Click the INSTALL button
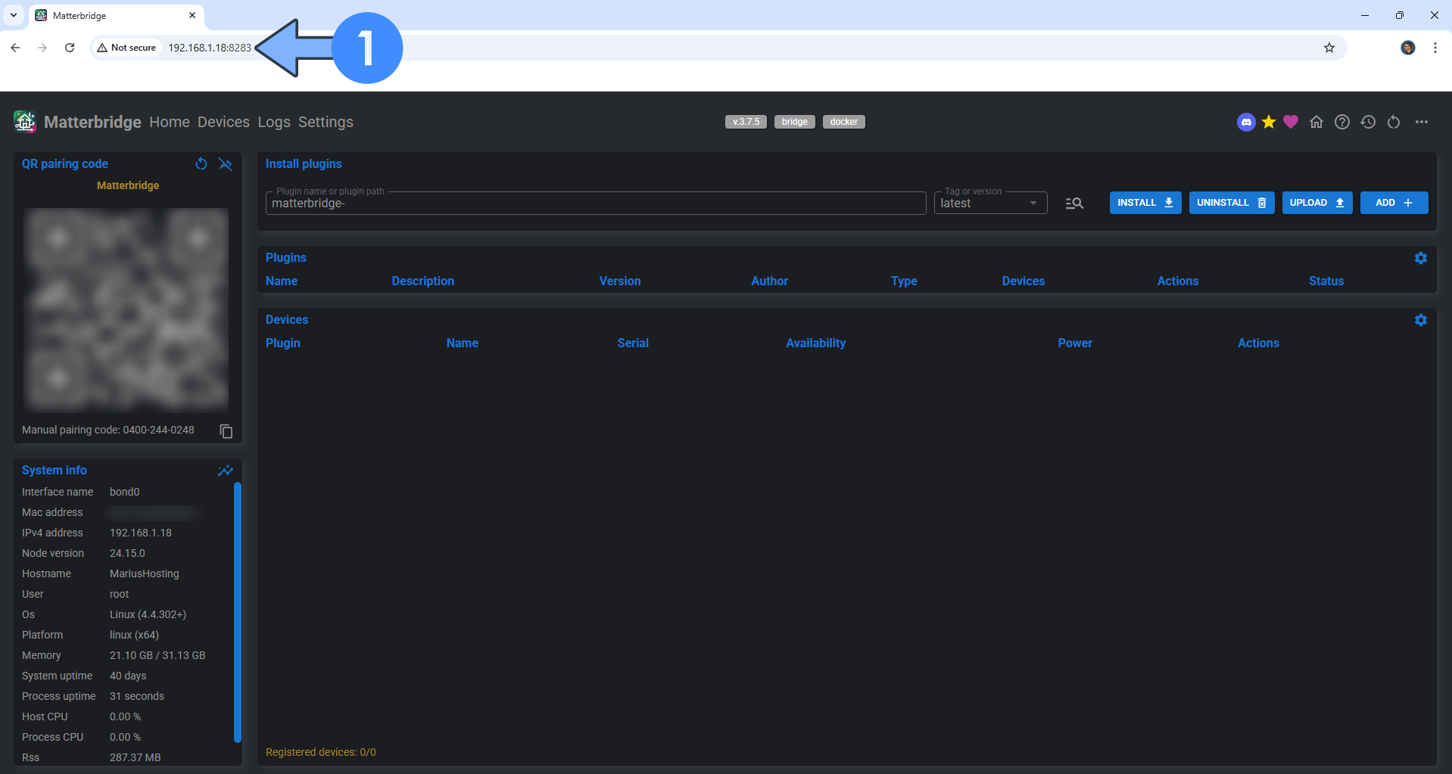Screen dimensions: 1452x774 click(1145, 203)
